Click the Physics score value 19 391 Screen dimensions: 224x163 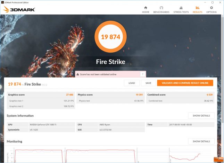[x=139, y=95]
